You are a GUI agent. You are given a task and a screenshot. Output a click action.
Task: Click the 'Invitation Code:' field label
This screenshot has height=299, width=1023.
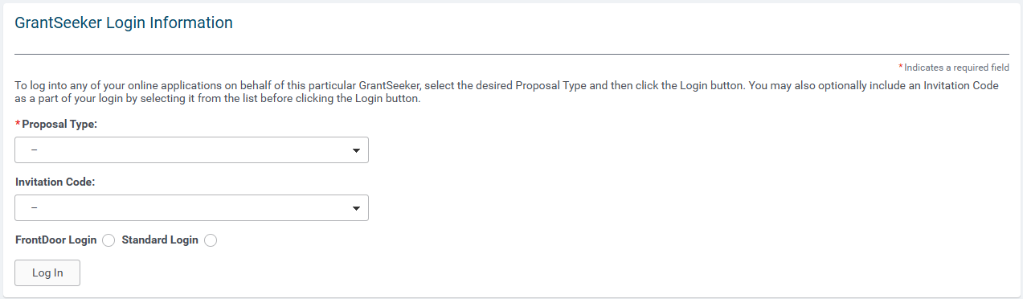click(x=55, y=182)
